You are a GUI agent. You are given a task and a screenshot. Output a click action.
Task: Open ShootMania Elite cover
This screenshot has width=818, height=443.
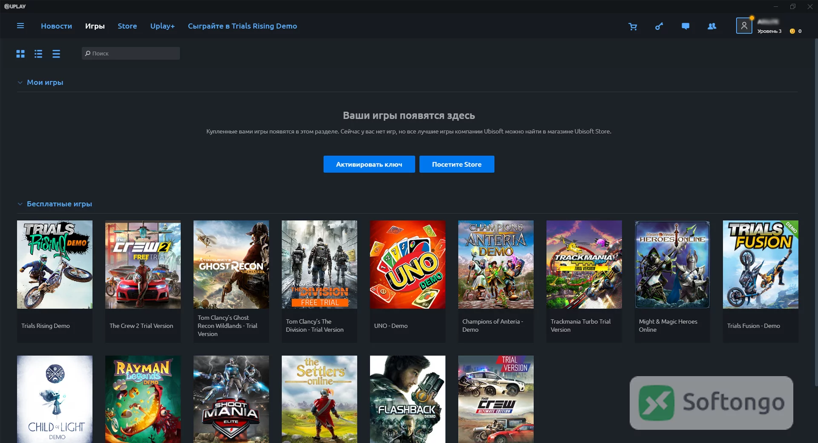click(x=231, y=399)
